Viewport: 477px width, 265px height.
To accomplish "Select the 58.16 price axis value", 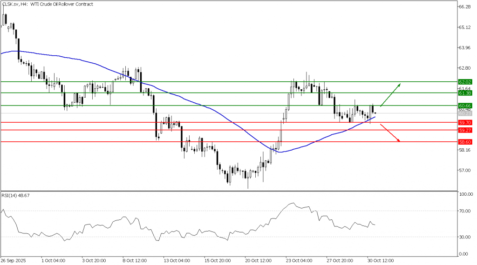I will point(465,150).
